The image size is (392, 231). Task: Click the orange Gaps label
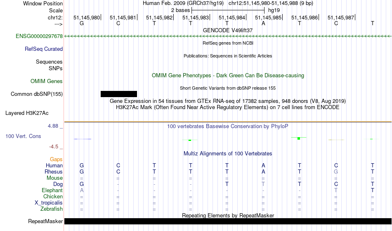[56, 159]
